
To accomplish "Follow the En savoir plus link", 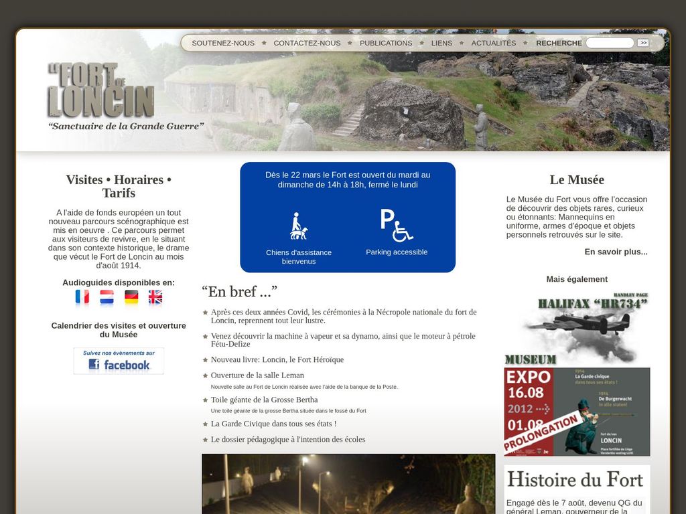I will [x=616, y=252].
